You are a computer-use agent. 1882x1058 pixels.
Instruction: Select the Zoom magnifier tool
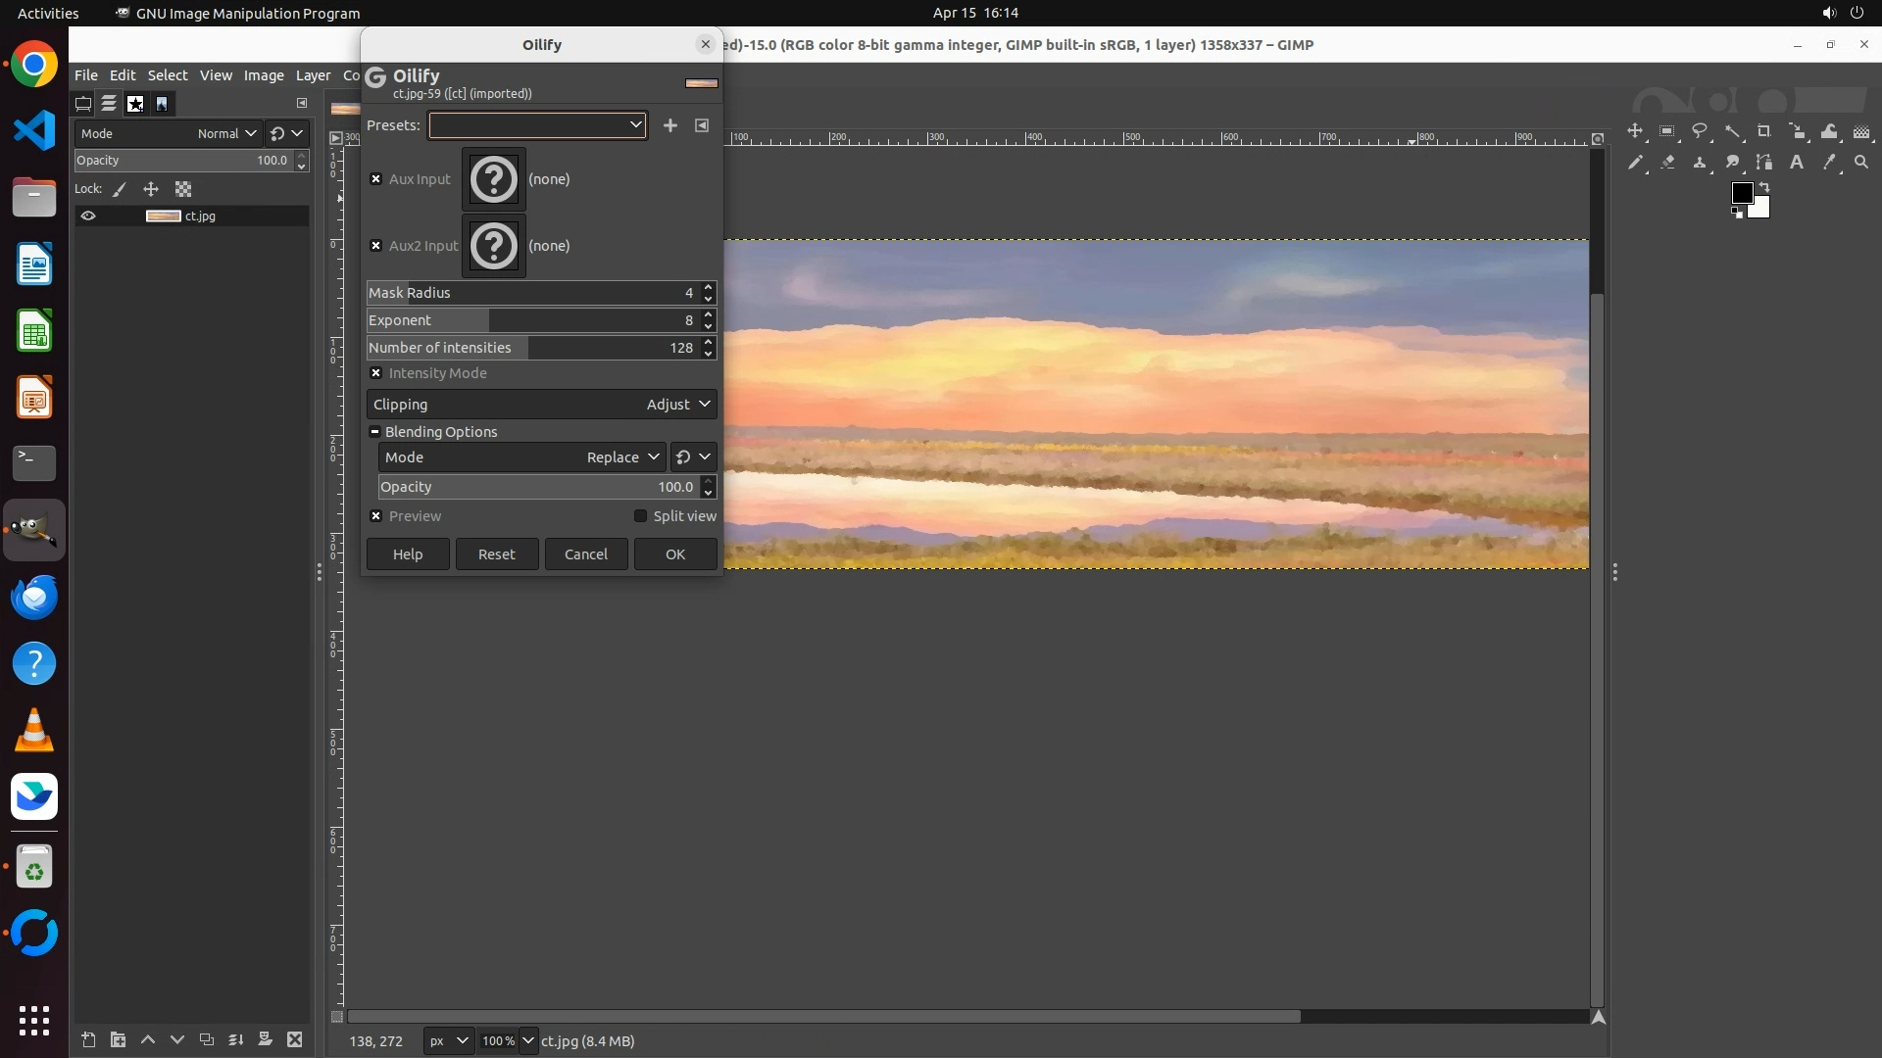tap(1861, 163)
